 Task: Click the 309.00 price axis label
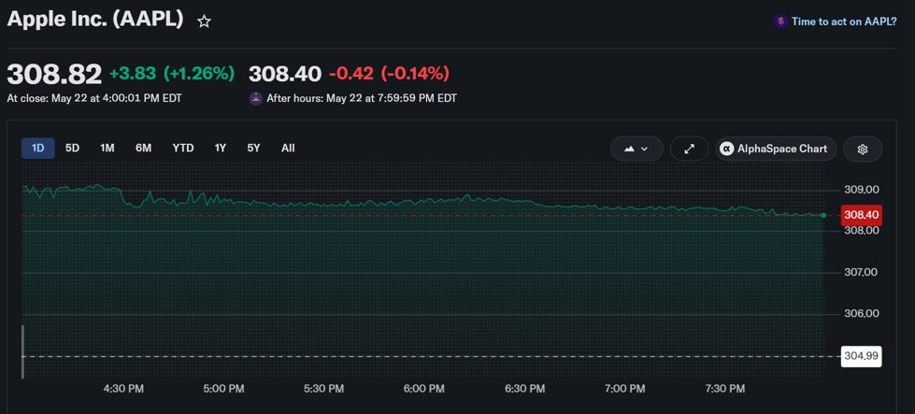pos(862,190)
